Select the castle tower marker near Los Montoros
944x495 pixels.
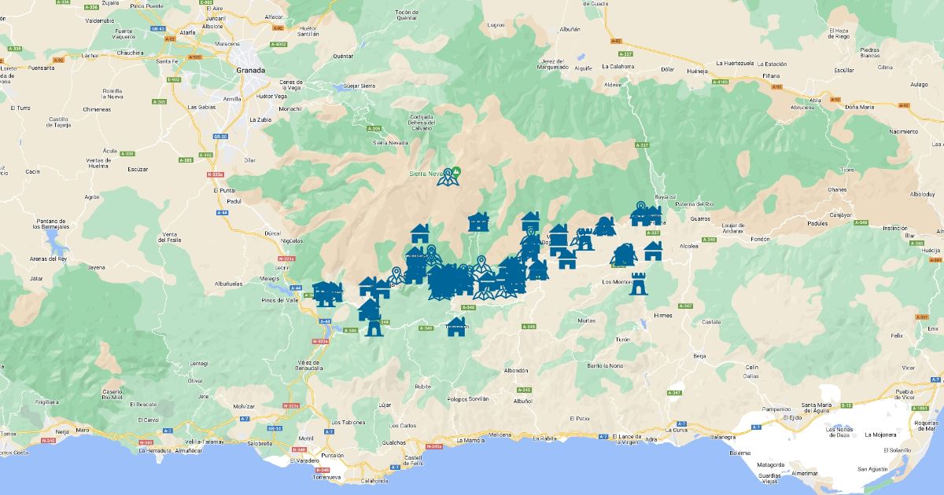pos(639,284)
